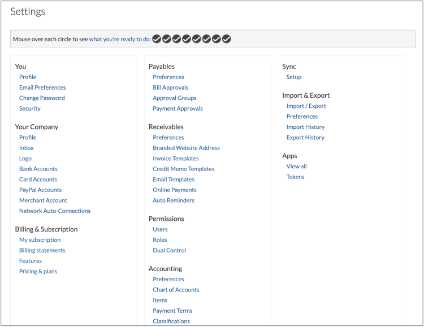Open Preferences under Import & Export

point(302,116)
